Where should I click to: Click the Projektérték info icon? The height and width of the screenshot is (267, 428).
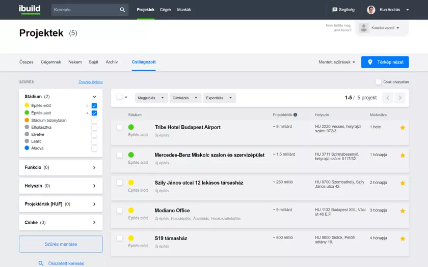[296, 115]
